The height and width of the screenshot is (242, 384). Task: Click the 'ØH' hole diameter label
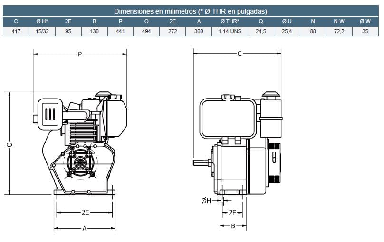(206, 201)
